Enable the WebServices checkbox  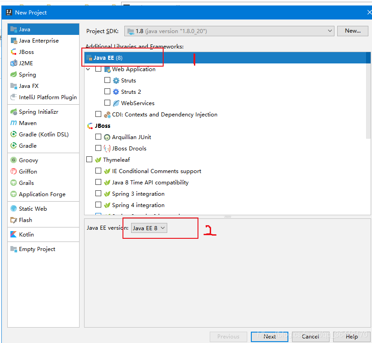(107, 102)
